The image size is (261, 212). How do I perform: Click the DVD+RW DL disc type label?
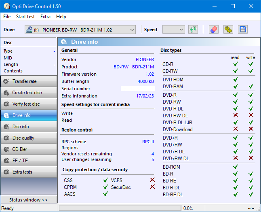176,158
